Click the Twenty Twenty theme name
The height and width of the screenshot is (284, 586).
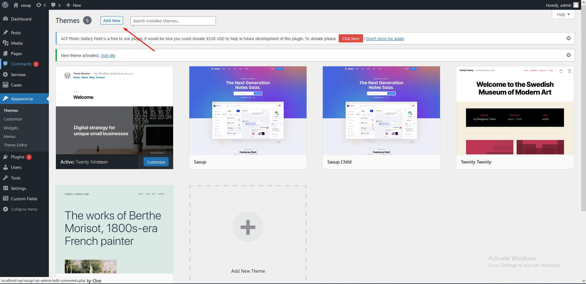pos(476,162)
